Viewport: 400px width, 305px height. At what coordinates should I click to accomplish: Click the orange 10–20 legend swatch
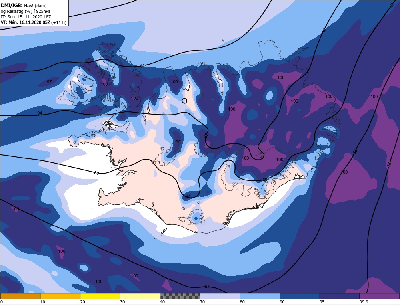pyautogui.click(x=60, y=296)
